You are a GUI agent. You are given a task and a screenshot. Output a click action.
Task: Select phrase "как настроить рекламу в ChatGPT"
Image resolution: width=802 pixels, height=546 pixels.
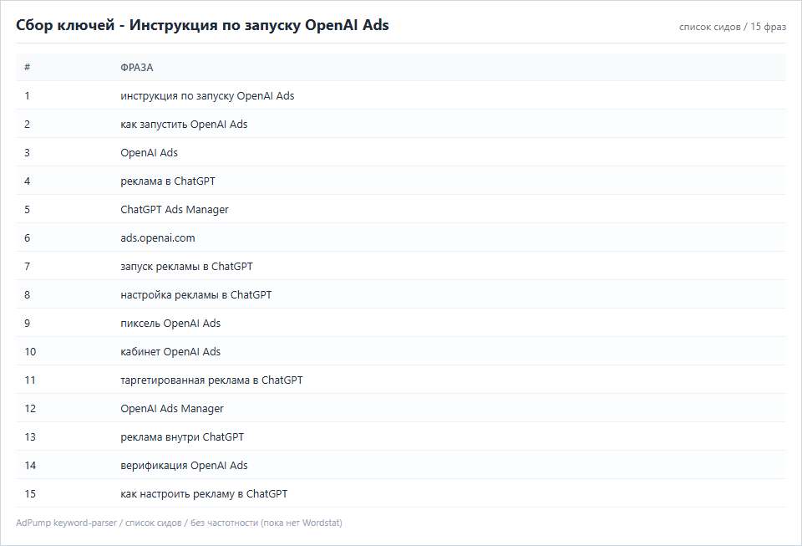coord(204,494)
